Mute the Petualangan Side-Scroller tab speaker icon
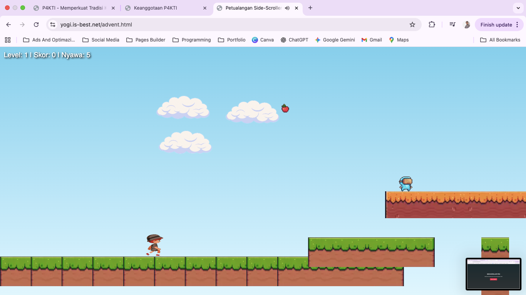526x295 pixels. 287,8
